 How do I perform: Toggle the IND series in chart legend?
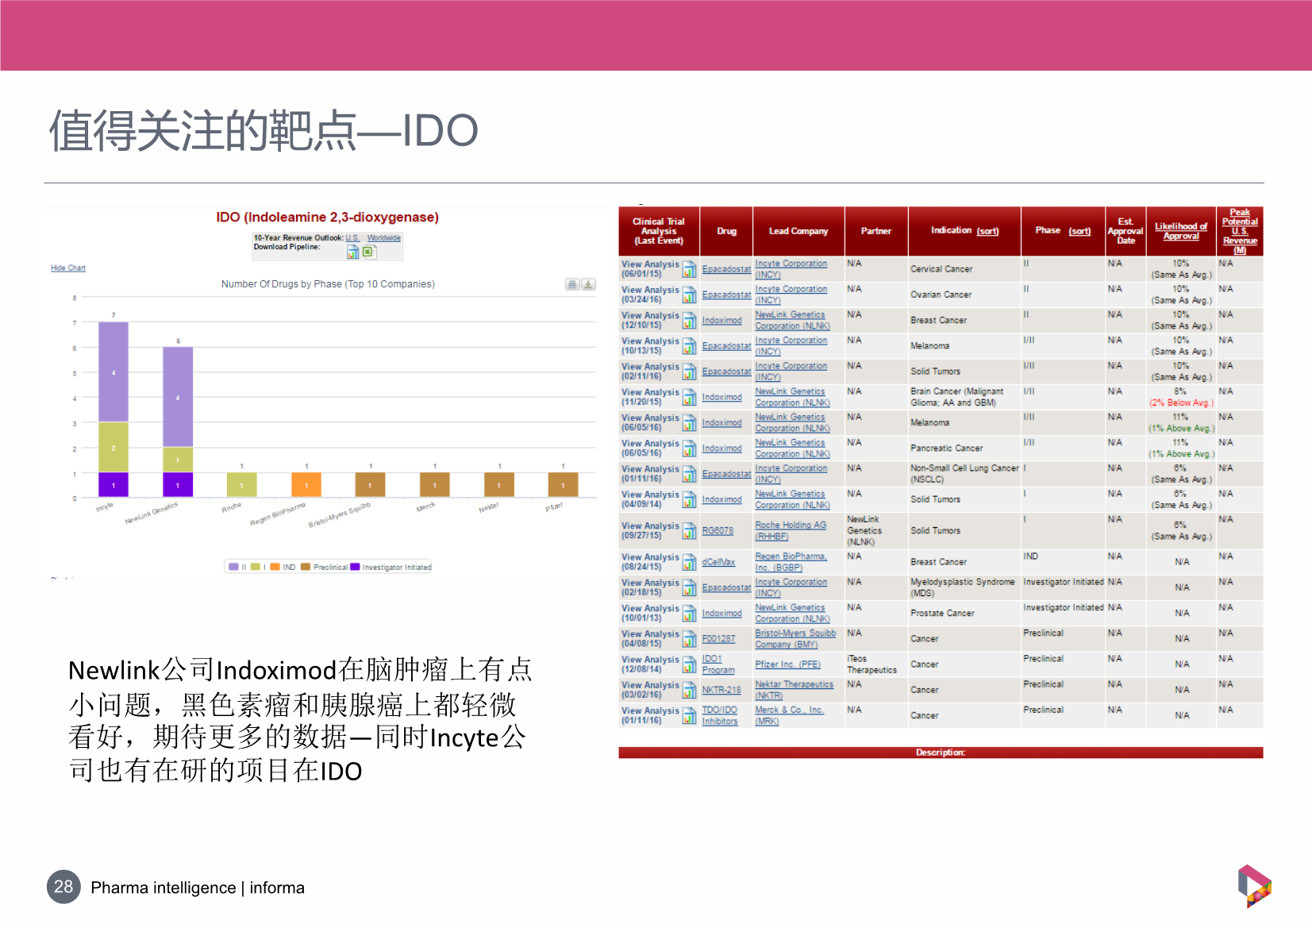point(283,567)
